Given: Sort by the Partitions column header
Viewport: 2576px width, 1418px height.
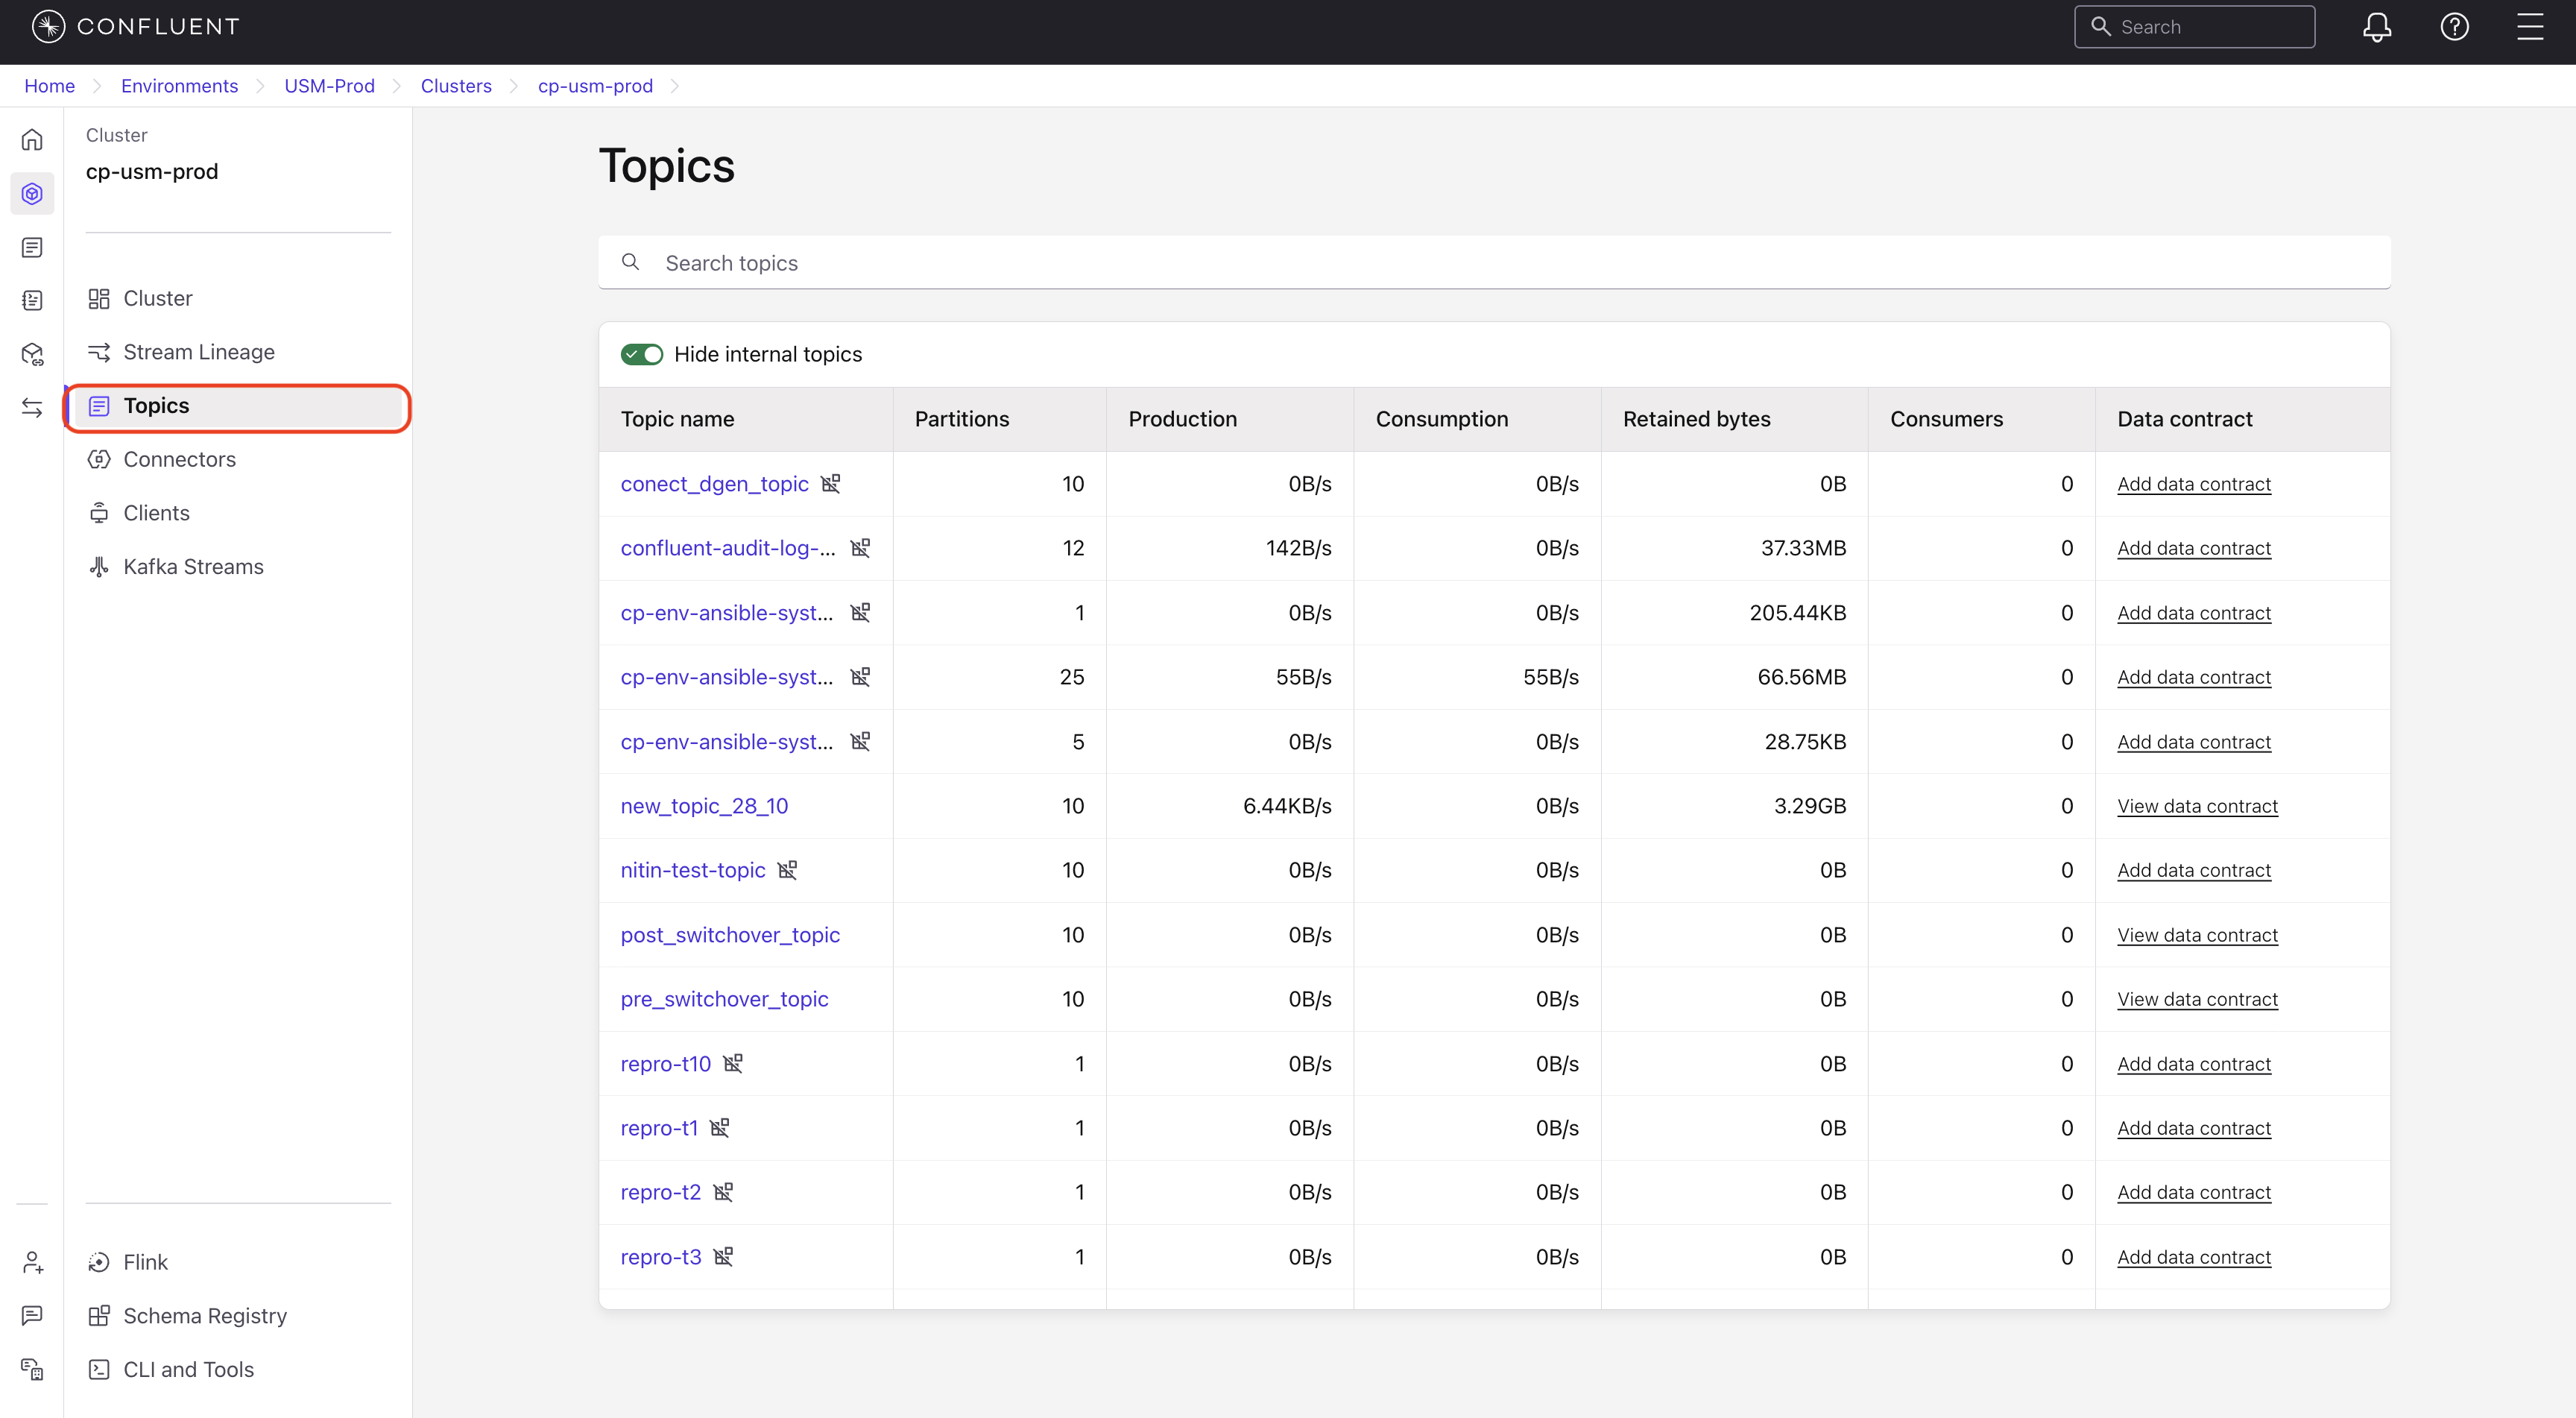Looking at the screenshot, I should [961, 419].
